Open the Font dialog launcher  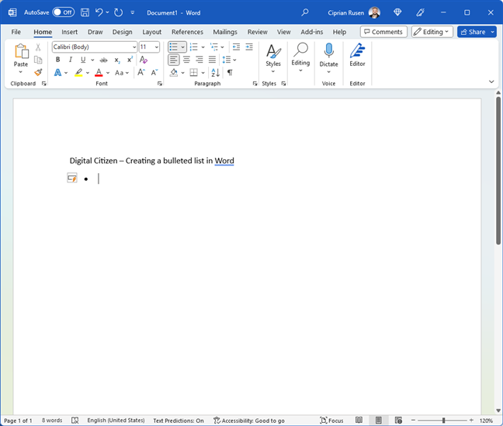159,84
